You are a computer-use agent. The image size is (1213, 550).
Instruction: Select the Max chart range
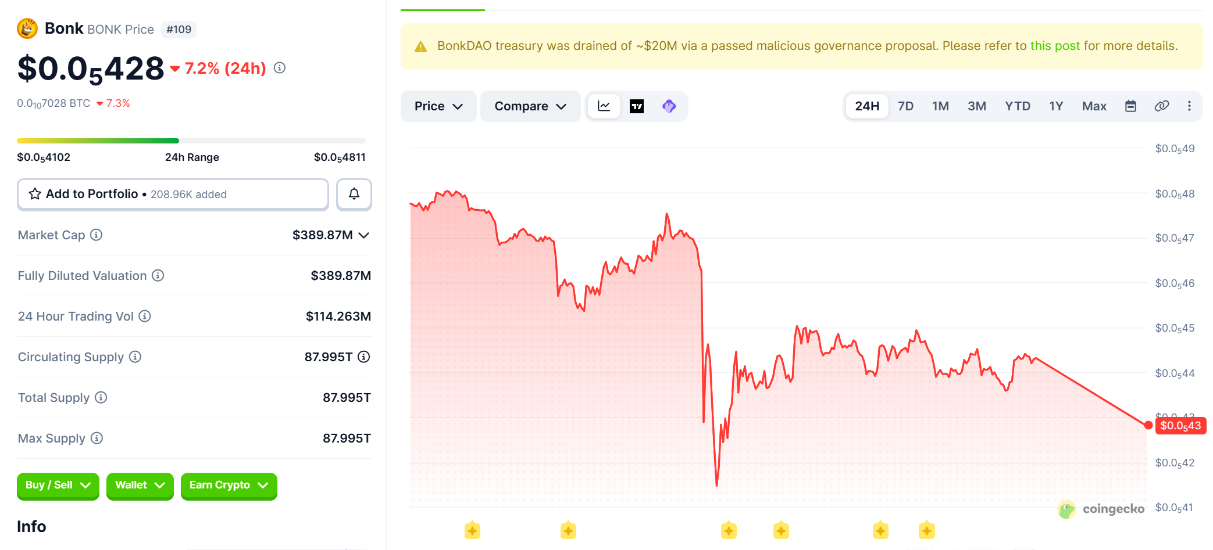(1094, 106)
